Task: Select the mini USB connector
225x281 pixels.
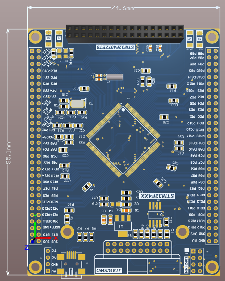Action: pyautogui.click(x=71, y=264)
